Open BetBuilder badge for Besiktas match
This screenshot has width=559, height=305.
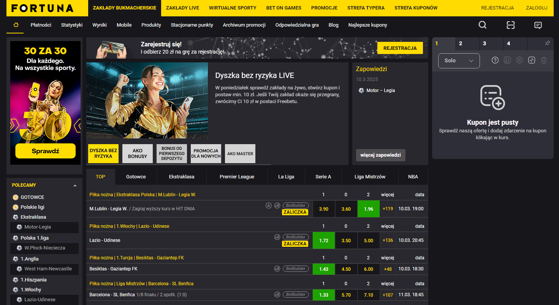pyautogui.click(x=296, y=268)
